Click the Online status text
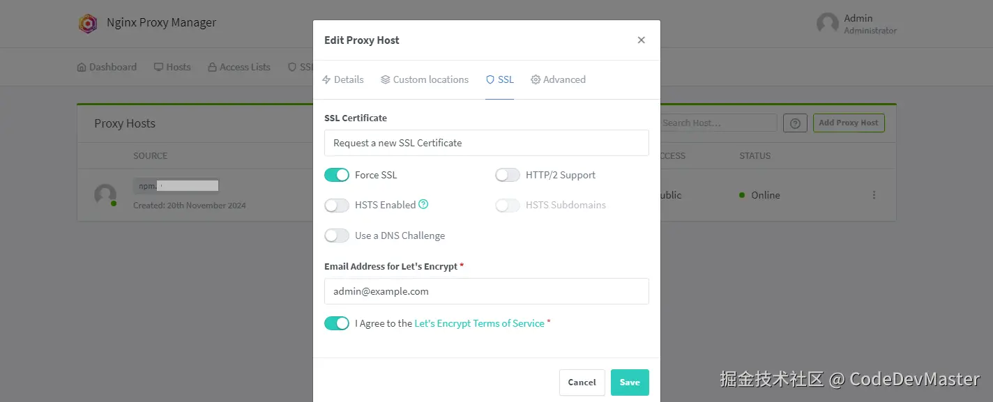Viewport: 993px width, 402px height. [x=766, y=195]
